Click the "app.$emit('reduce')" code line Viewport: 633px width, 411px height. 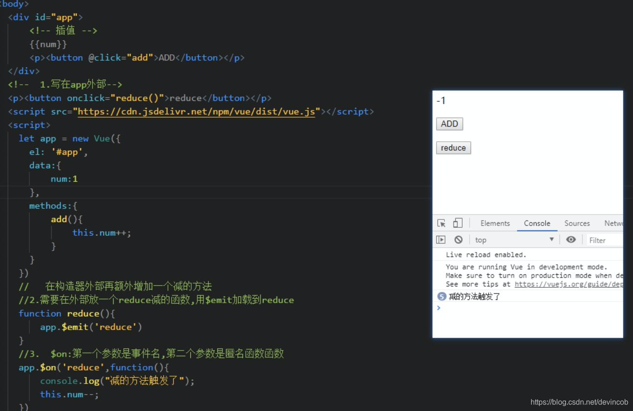pyautogui.click(x=91, y=327)
